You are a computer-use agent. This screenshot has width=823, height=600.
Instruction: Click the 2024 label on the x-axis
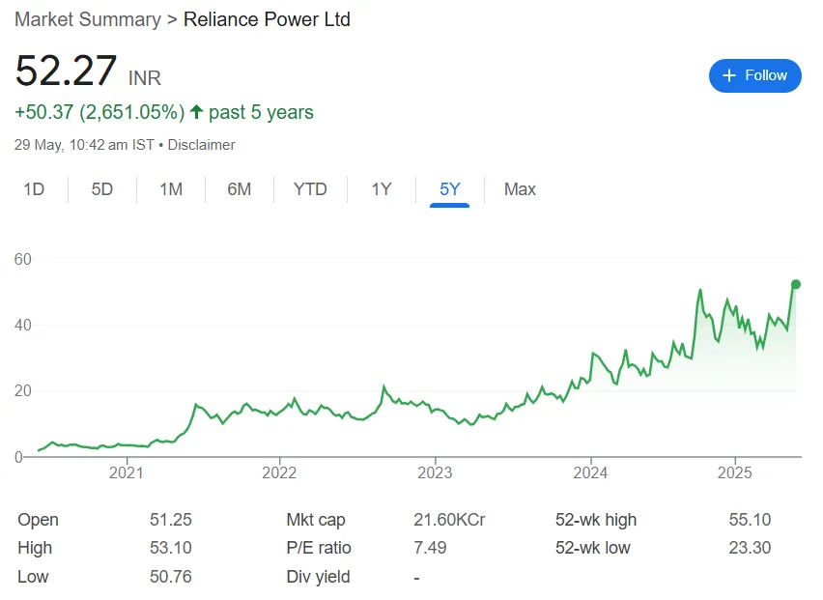(x=590, y=472)
